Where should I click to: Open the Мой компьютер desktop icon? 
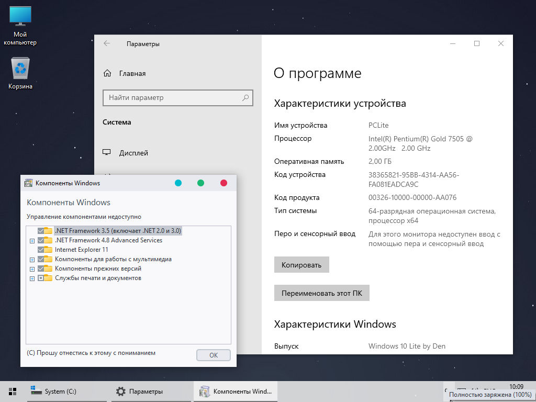20,27
